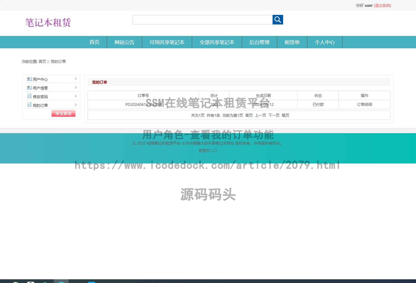Click the 生成日期 column header
The width and height of the screenshot is (416, 283).
tap(263, 96)
